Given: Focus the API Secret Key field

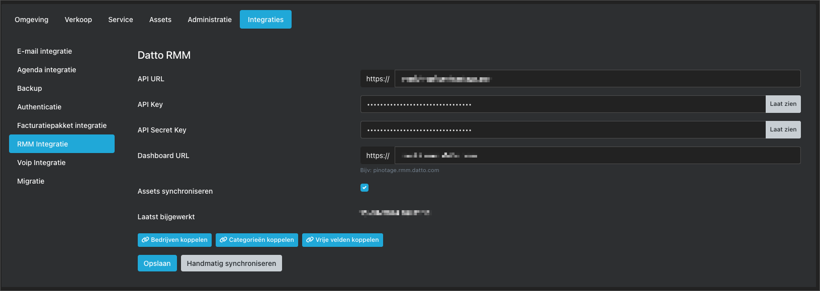Looking at the screenshot, I should pyautogui.click(x=563, y=130).
